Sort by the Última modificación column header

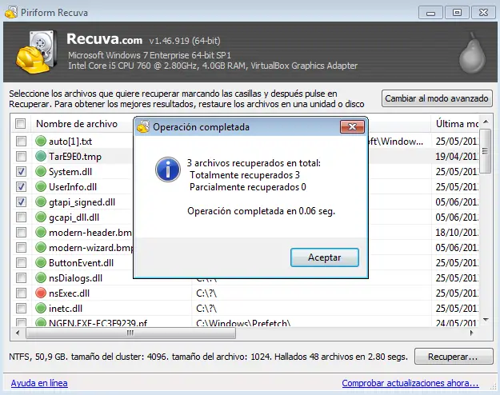pyautogui.click(x=456, y=124)
